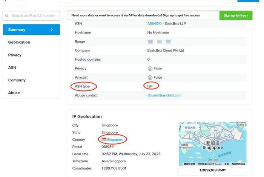Follow the Singapore country link
This screenshot has height=177, width=264.
coord(115,140)
